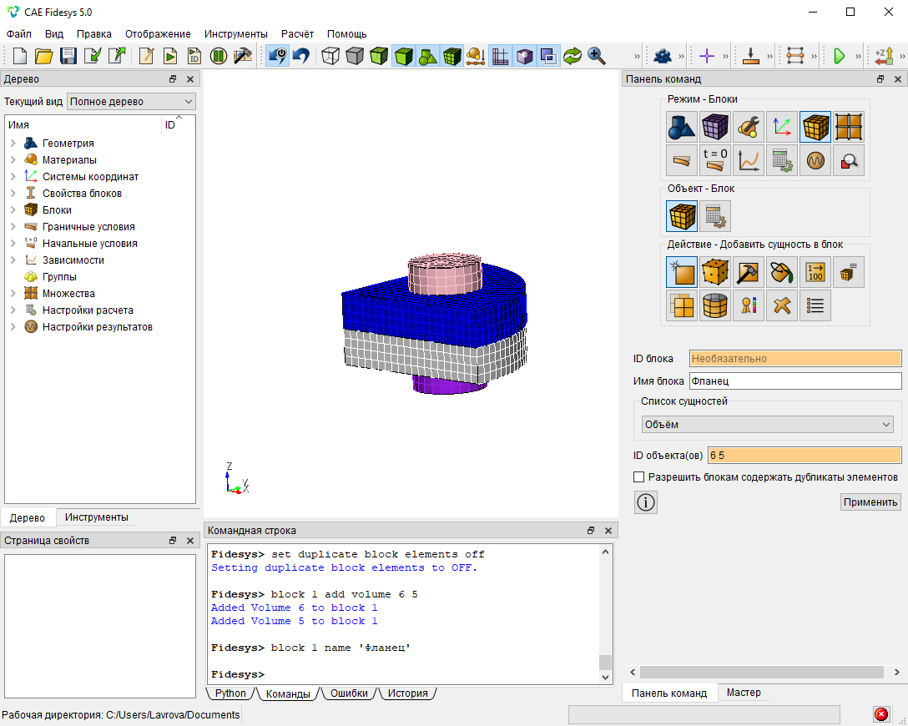908x726 pixels.
Task: Expand the Системы координат tree node
Action: coord(13,177)
